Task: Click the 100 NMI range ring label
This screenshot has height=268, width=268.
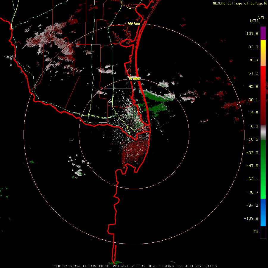Action: coord(134,24)
